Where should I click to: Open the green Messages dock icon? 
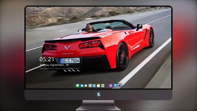click(77, 85)
